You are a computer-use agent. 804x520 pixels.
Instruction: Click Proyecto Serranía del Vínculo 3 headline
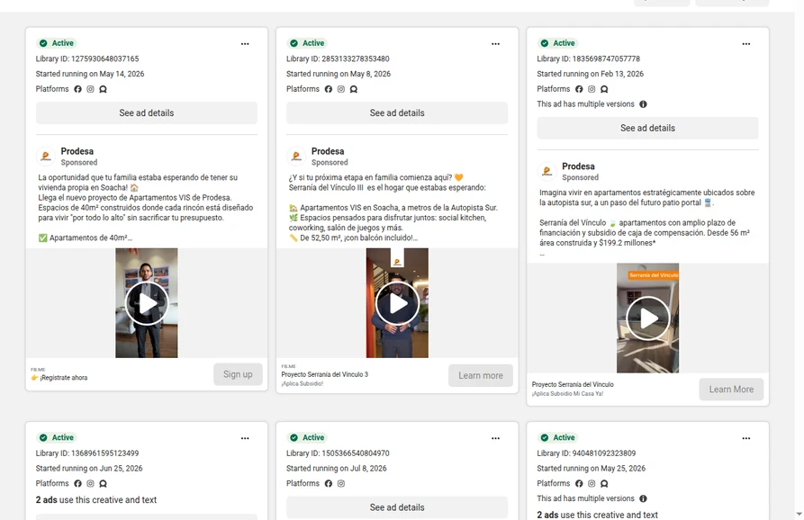coord(325,374)
